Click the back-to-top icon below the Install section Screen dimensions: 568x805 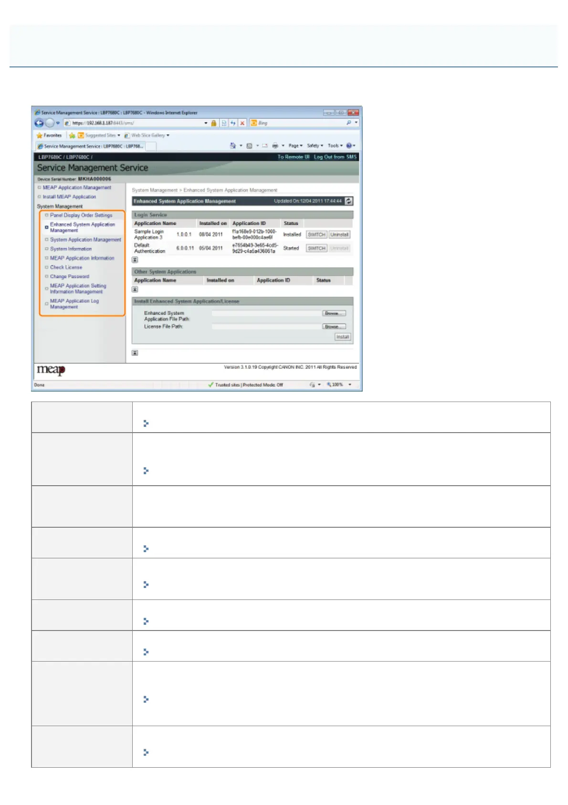[x=135, y=353]
